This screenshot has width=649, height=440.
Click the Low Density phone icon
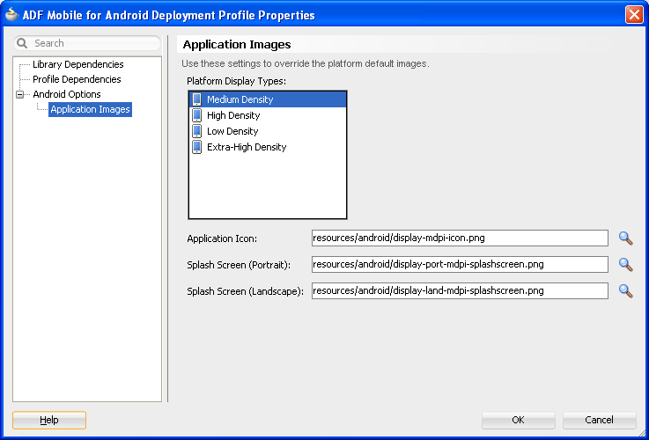pyautogui.click(x=197, y=131)
